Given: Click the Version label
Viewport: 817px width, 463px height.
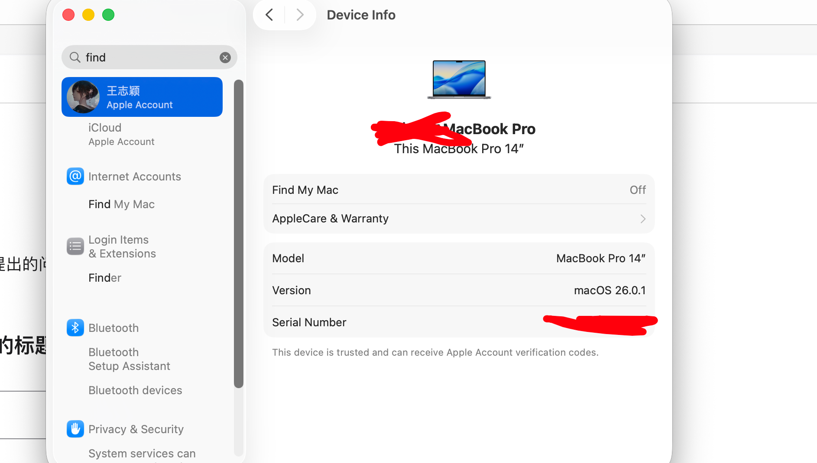Looking at the screenshot, I should [x=292, y=290].
